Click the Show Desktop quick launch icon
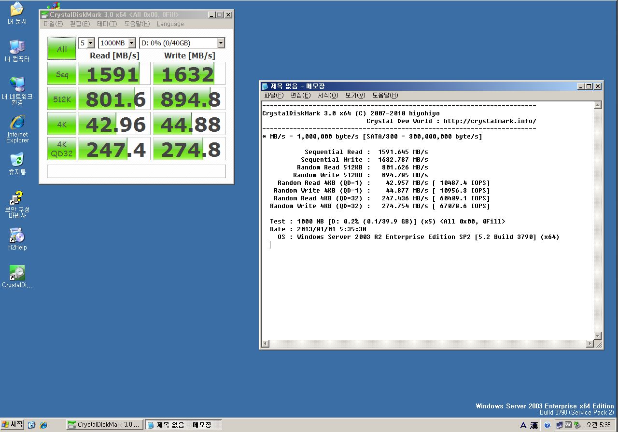Image resolution: width=618 pixels, height=432 pixels. coord(32,425)
